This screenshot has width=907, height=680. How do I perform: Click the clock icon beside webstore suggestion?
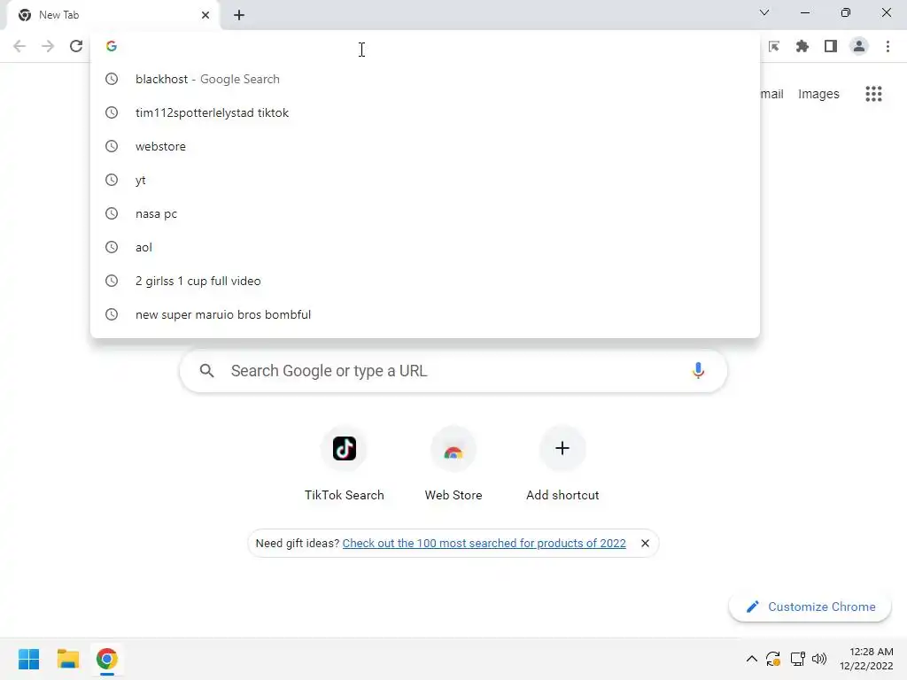click(112, 146)
